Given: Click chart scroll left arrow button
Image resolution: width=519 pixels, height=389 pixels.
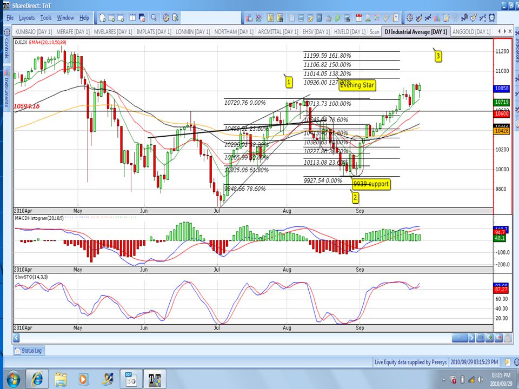Looking at the screenshot, I should pyautogui.click(x=16, y=338).
